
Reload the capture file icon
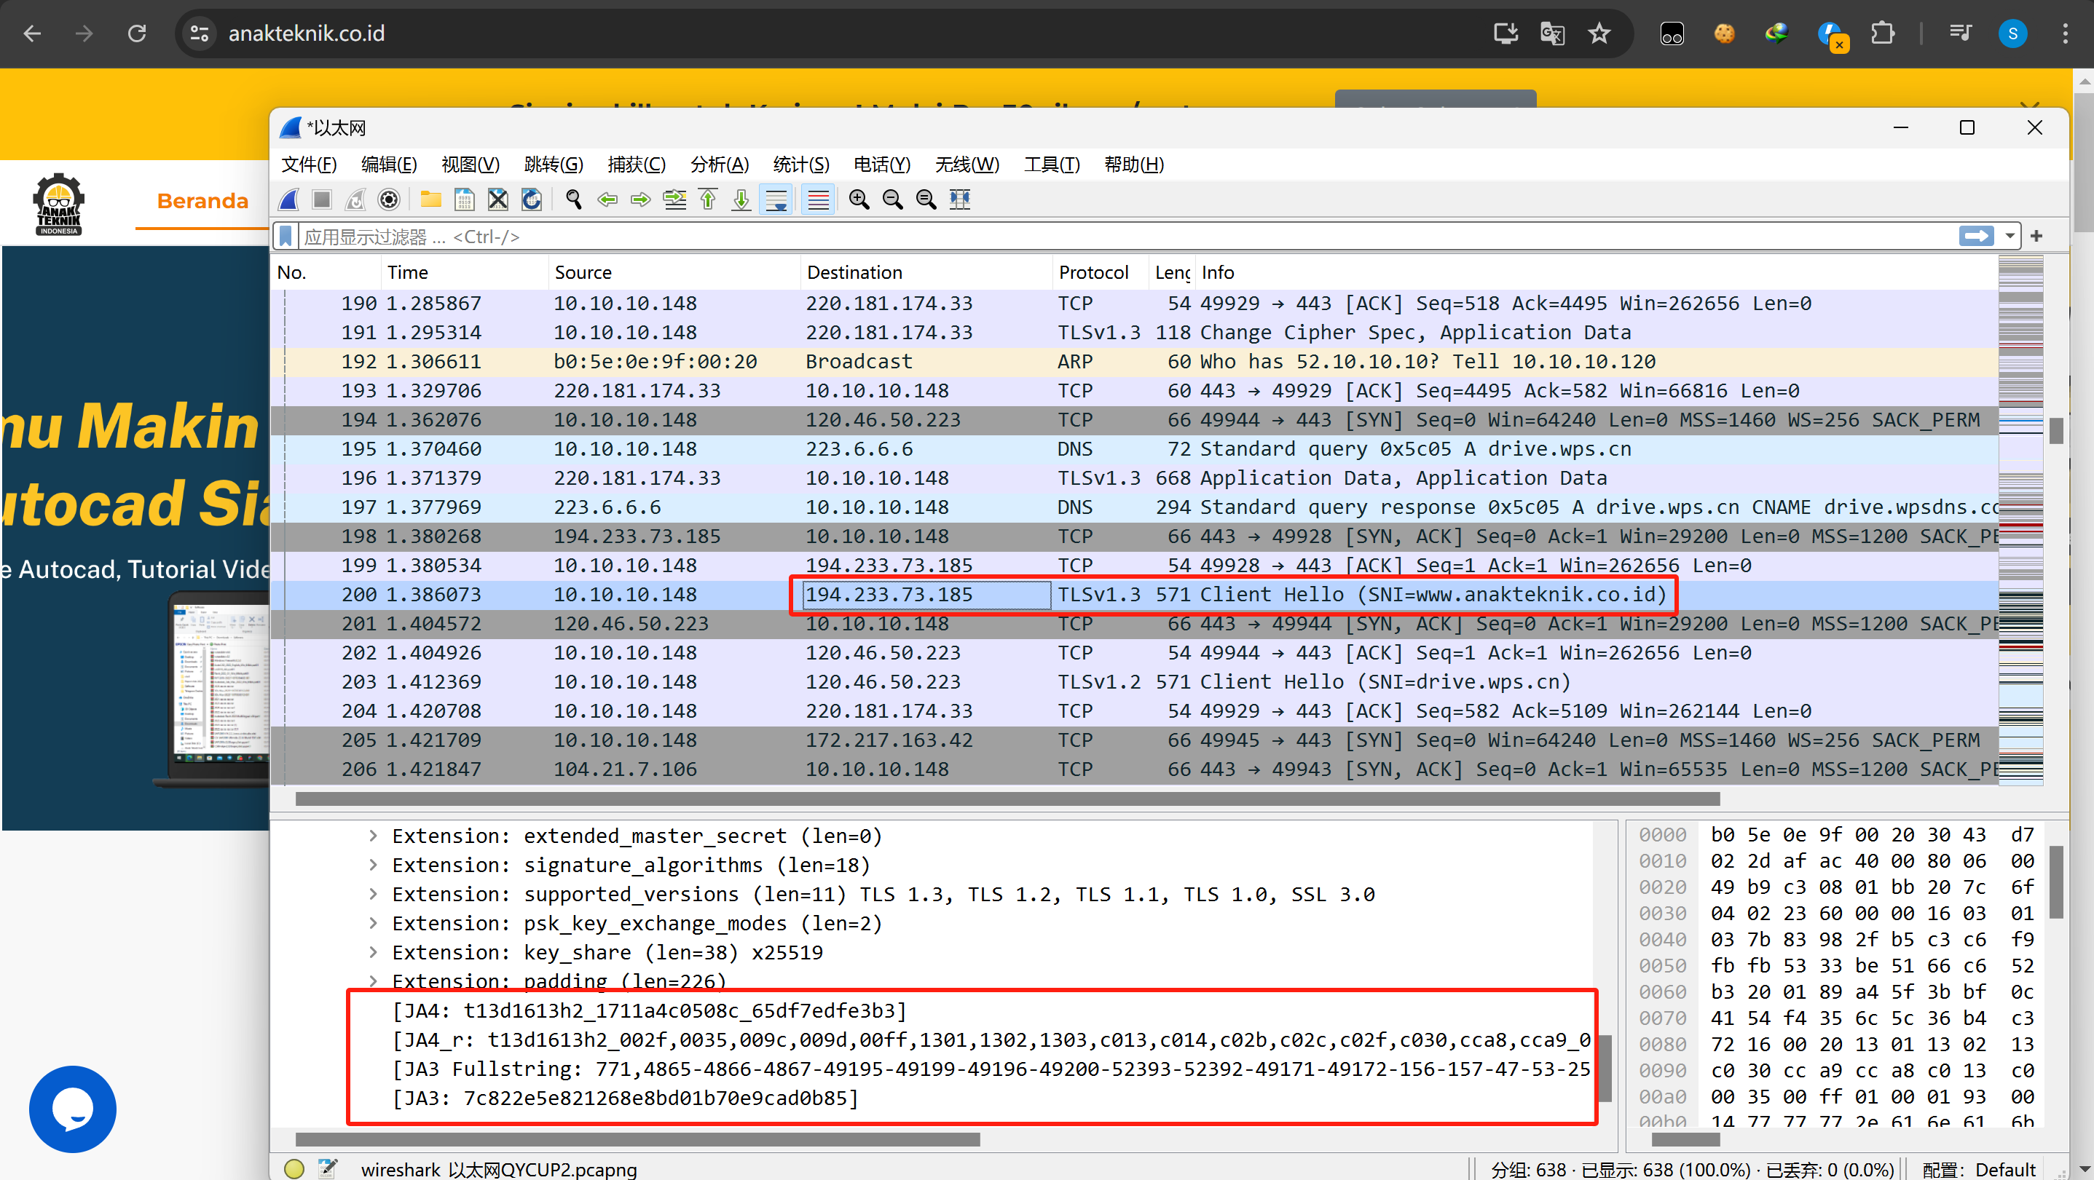[x=532, y=199]
